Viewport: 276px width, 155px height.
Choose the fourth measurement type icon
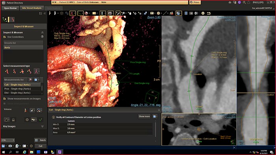pyautogui.click(x=29, y=72)
